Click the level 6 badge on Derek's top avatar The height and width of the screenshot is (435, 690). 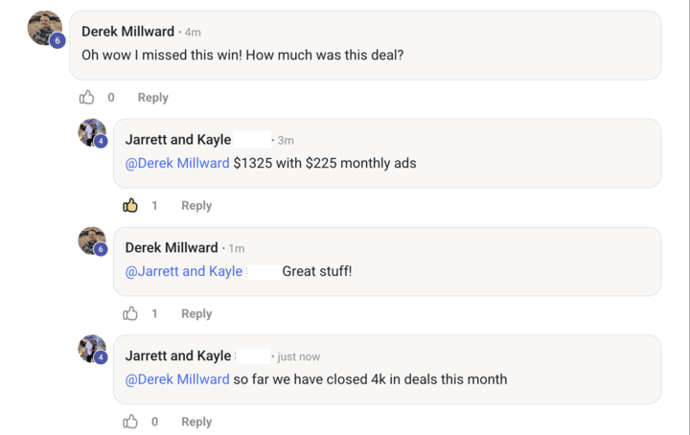(57, 40)
